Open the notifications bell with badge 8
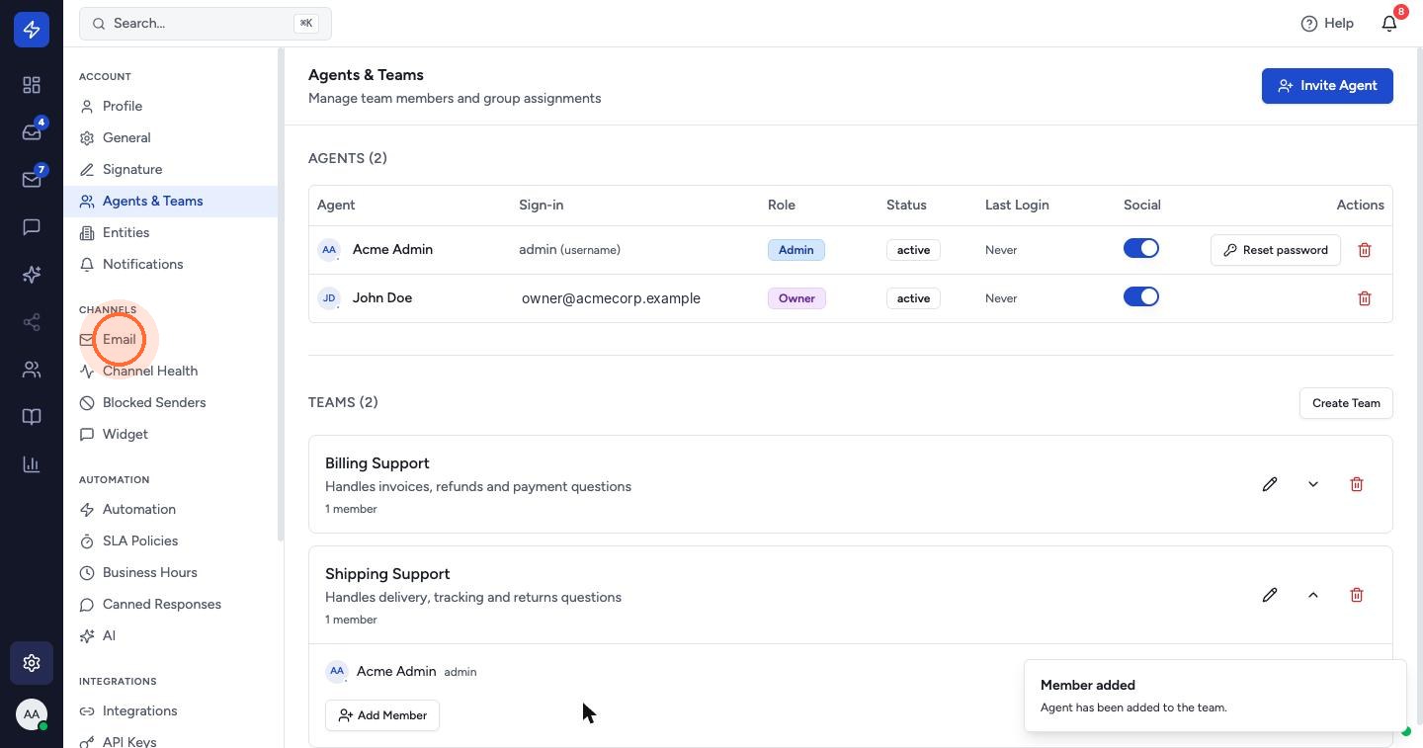This screenshot has width=1423, height=748. click(x=1389, y=23)
